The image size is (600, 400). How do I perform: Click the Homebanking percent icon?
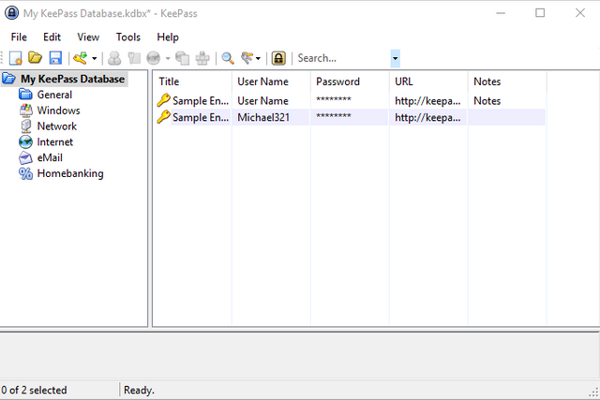coord(25,173)
